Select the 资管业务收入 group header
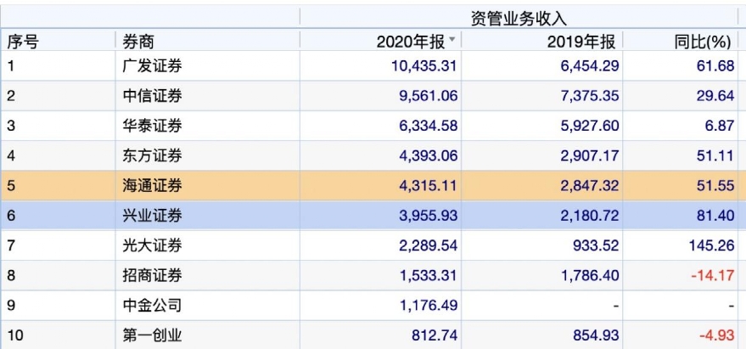 [x=519, y=18]
